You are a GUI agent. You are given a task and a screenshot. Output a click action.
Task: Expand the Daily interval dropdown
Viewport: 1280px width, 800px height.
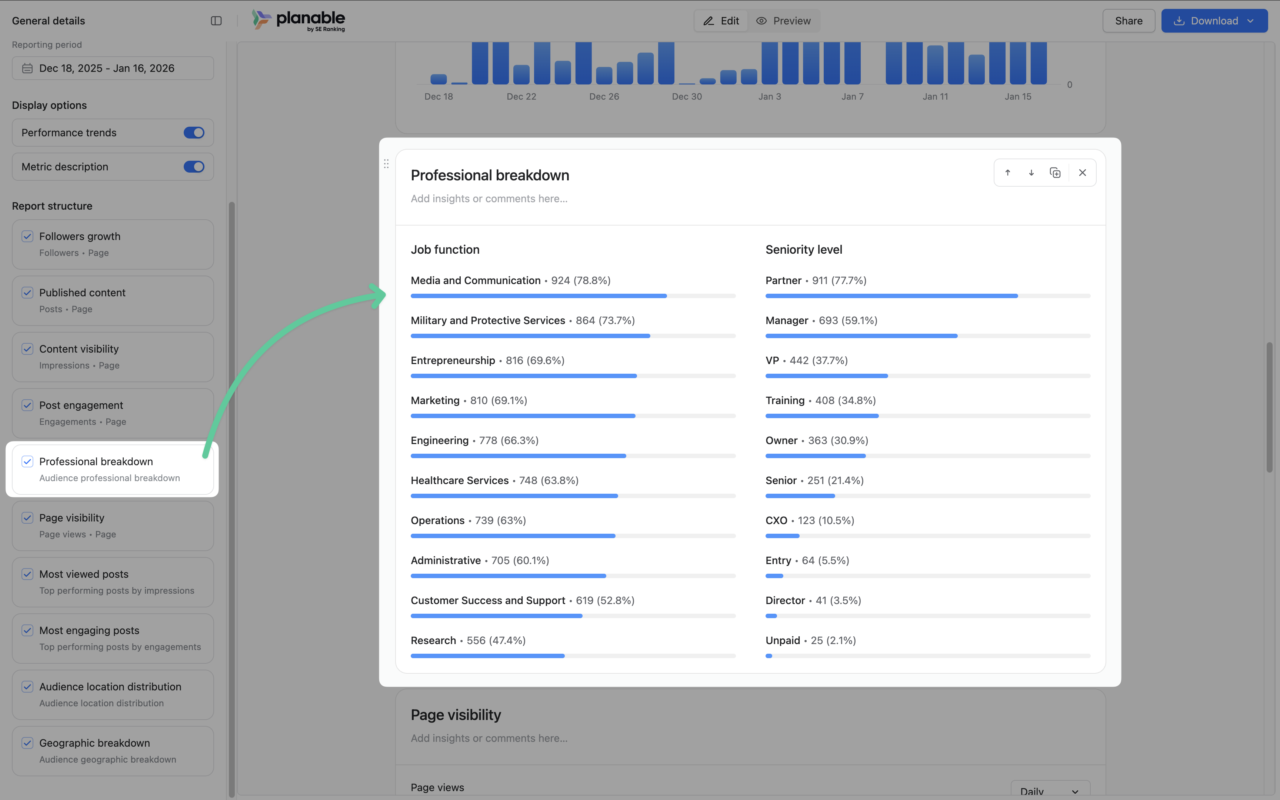point(1049,791)
